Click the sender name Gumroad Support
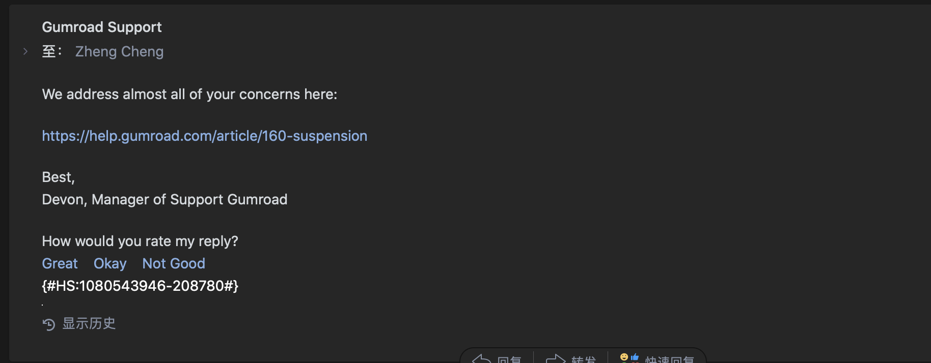 pos(102,27)
